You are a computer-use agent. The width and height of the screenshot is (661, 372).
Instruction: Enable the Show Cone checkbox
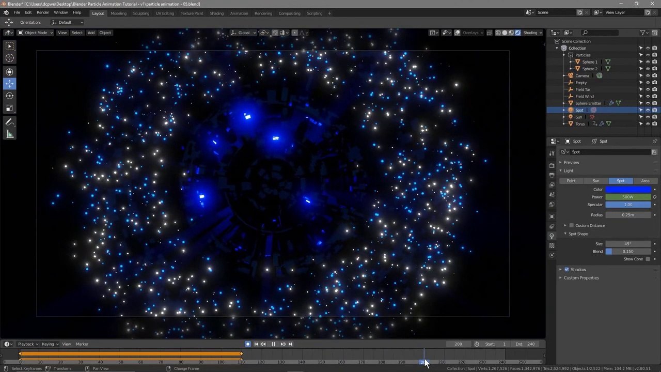(648, 259)
